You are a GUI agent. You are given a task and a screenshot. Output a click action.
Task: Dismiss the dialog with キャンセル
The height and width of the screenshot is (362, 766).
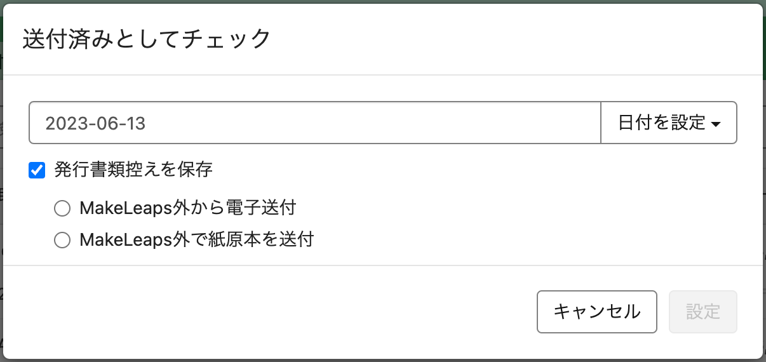tap(596, 312)
